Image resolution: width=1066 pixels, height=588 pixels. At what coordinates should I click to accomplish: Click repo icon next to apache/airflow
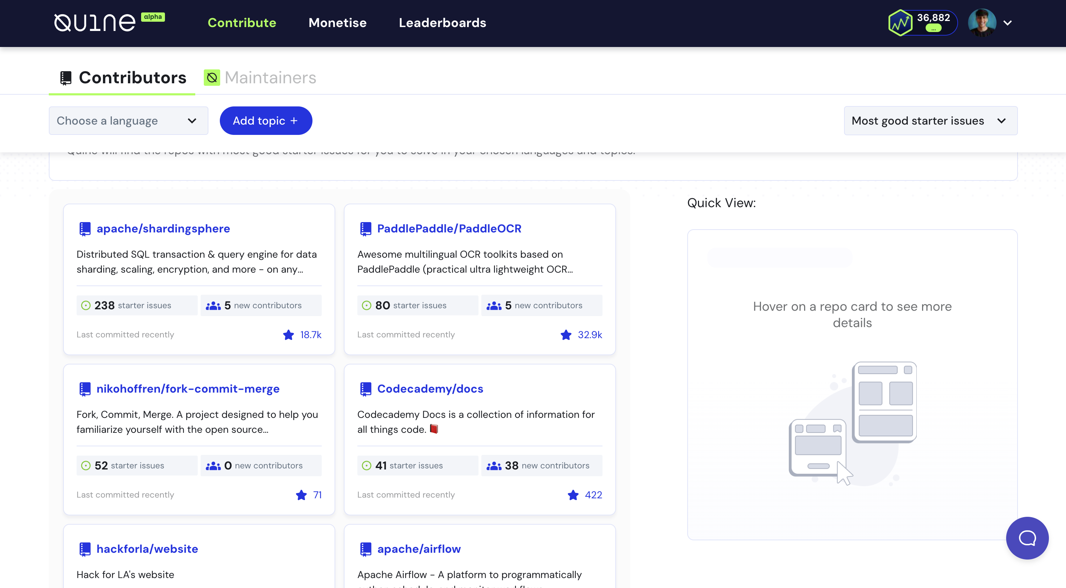(x=366, y=549)
